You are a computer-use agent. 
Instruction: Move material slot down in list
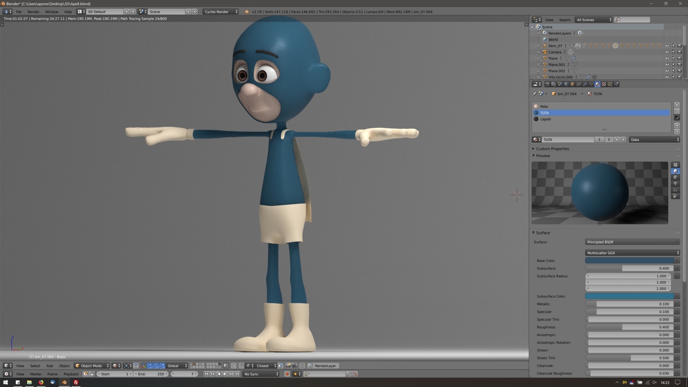pos(677,132)
